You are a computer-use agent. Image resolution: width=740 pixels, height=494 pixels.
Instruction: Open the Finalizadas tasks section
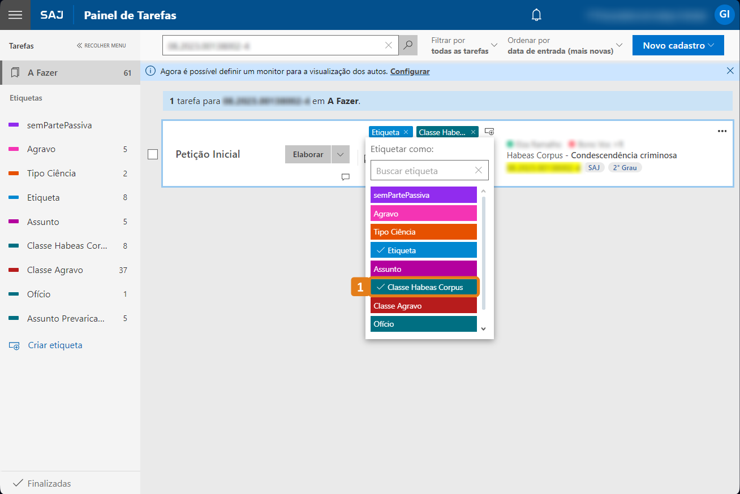tap(49, 483)
